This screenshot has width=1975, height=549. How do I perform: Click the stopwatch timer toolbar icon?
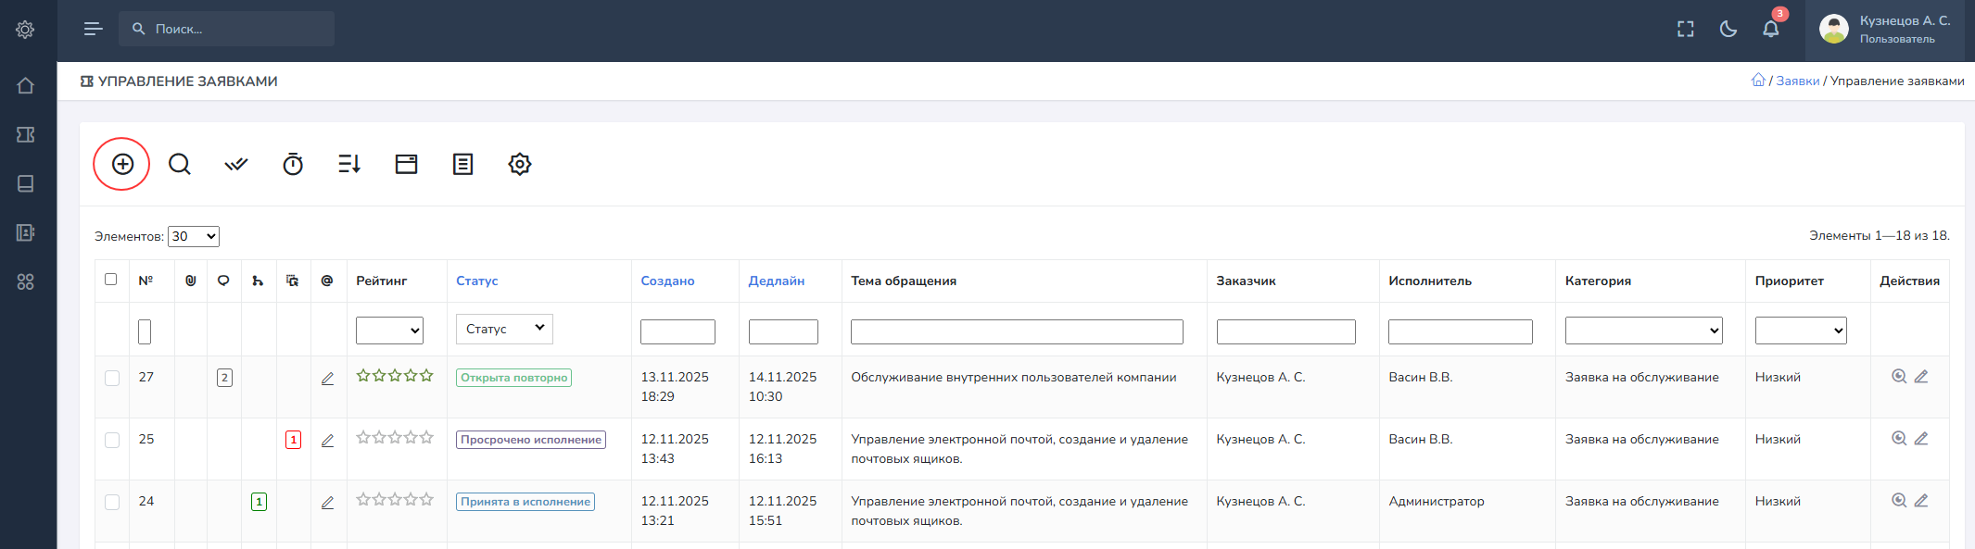coord(293,164)
